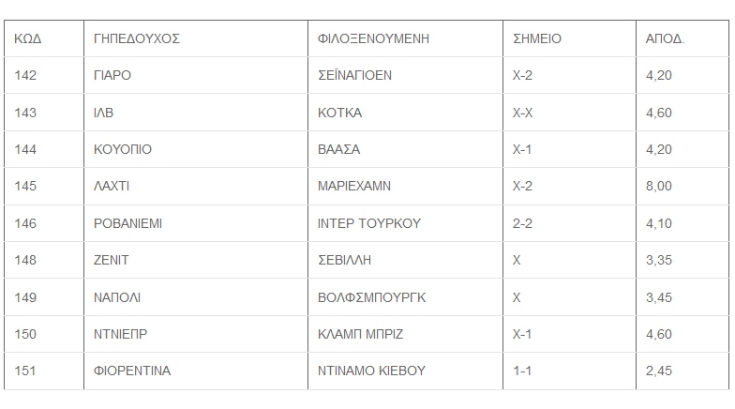Click the ΦΙΛΟΞΕΝΟΥΜΕΝΗ column header
This screenshot has width=735, height=409.
[373, 39]
